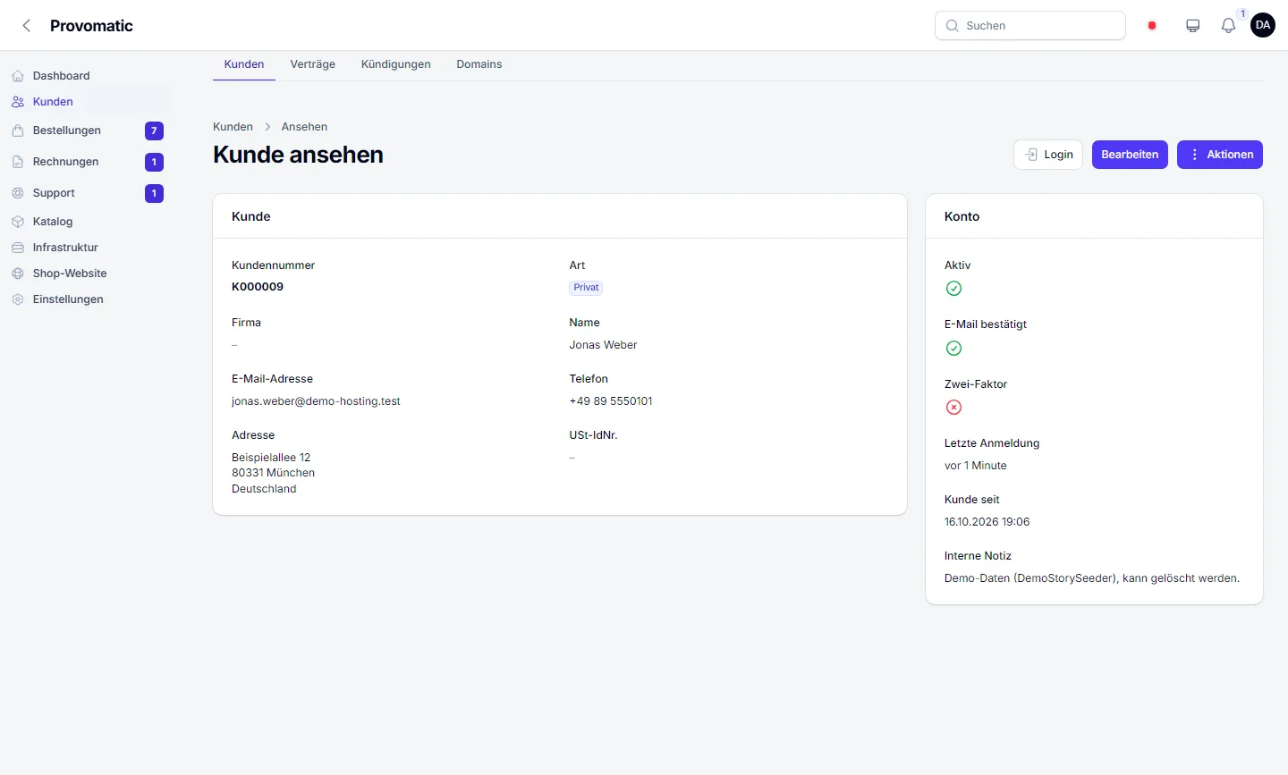Open the monitor screen icon in header
This screenshot has width=1288, height=775.
pyautogui.click(x=1192, y=26)
